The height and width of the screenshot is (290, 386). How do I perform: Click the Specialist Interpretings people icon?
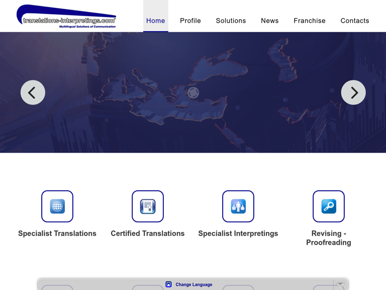[238, 206]
